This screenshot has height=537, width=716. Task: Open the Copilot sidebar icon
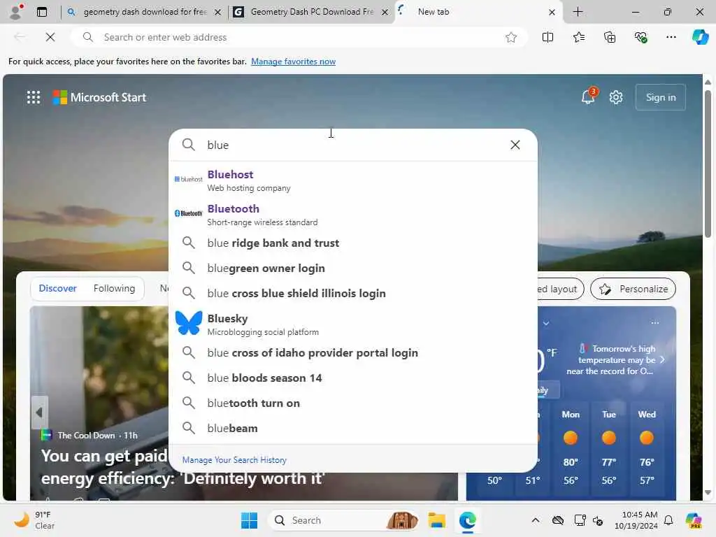coord(700,37)
